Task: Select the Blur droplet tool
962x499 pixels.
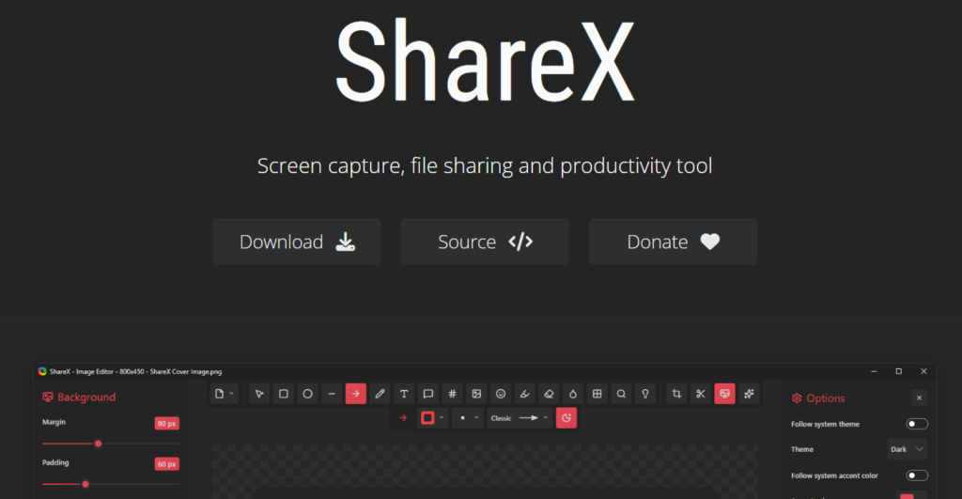Action: pyautogui.click(x=573, y=394)
